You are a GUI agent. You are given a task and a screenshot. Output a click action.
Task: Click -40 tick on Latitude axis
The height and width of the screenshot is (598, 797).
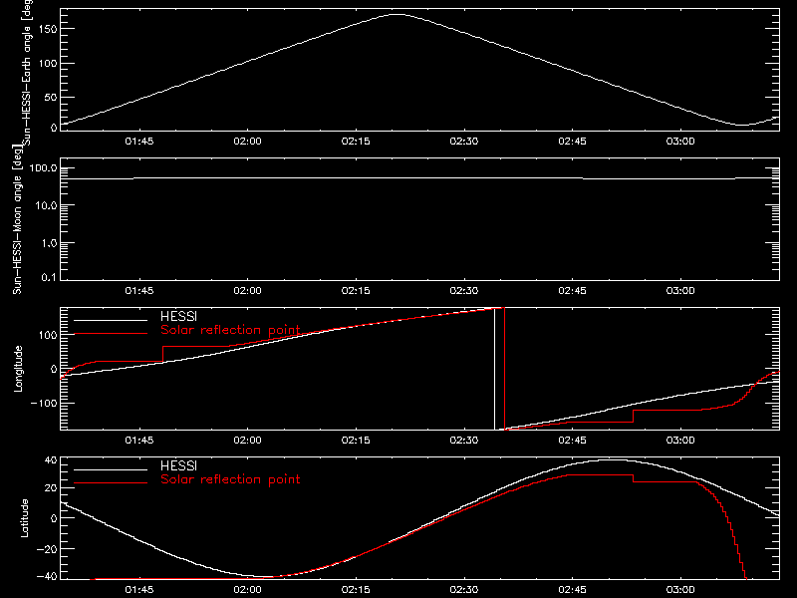coord(47,576)
